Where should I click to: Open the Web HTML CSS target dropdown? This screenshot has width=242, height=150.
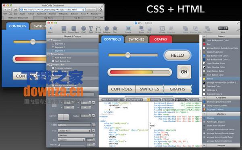coord(113,100)
